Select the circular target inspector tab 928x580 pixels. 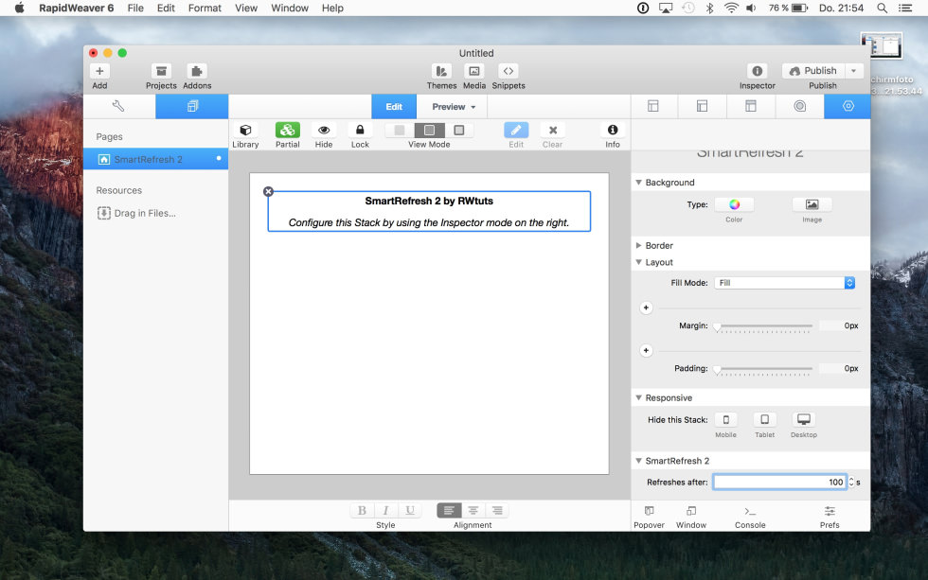pos(799,106)
